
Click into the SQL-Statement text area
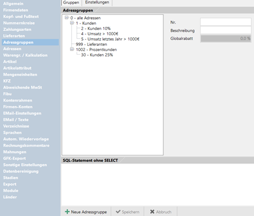click(158, 184)
